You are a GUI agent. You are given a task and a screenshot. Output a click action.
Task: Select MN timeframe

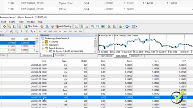pyautogui.click(x=81, y=31)
